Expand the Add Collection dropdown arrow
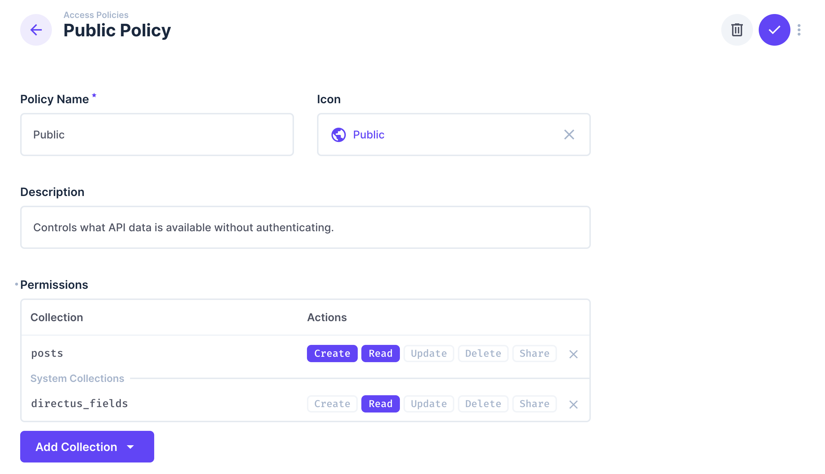Screen dimensions: 825x474 click(131, 447)
